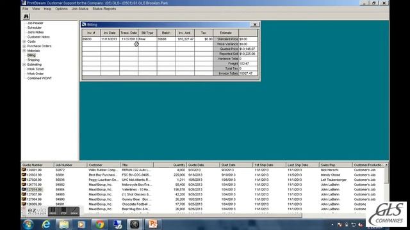This screenshot has height=230, width=410.
Task: Click the $10,327.47 invoice amount cell
Action: coord(185,39)
